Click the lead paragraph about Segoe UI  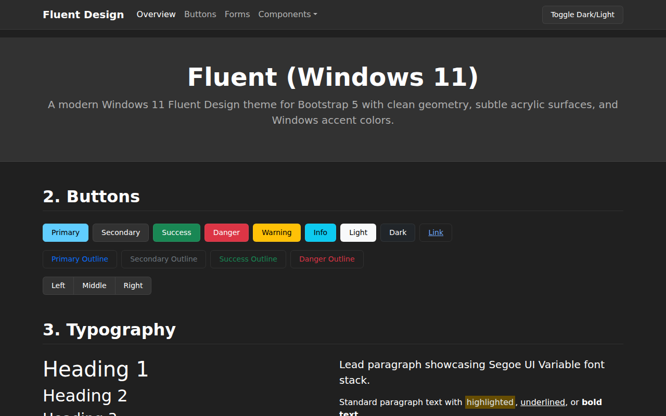[472, 372]
